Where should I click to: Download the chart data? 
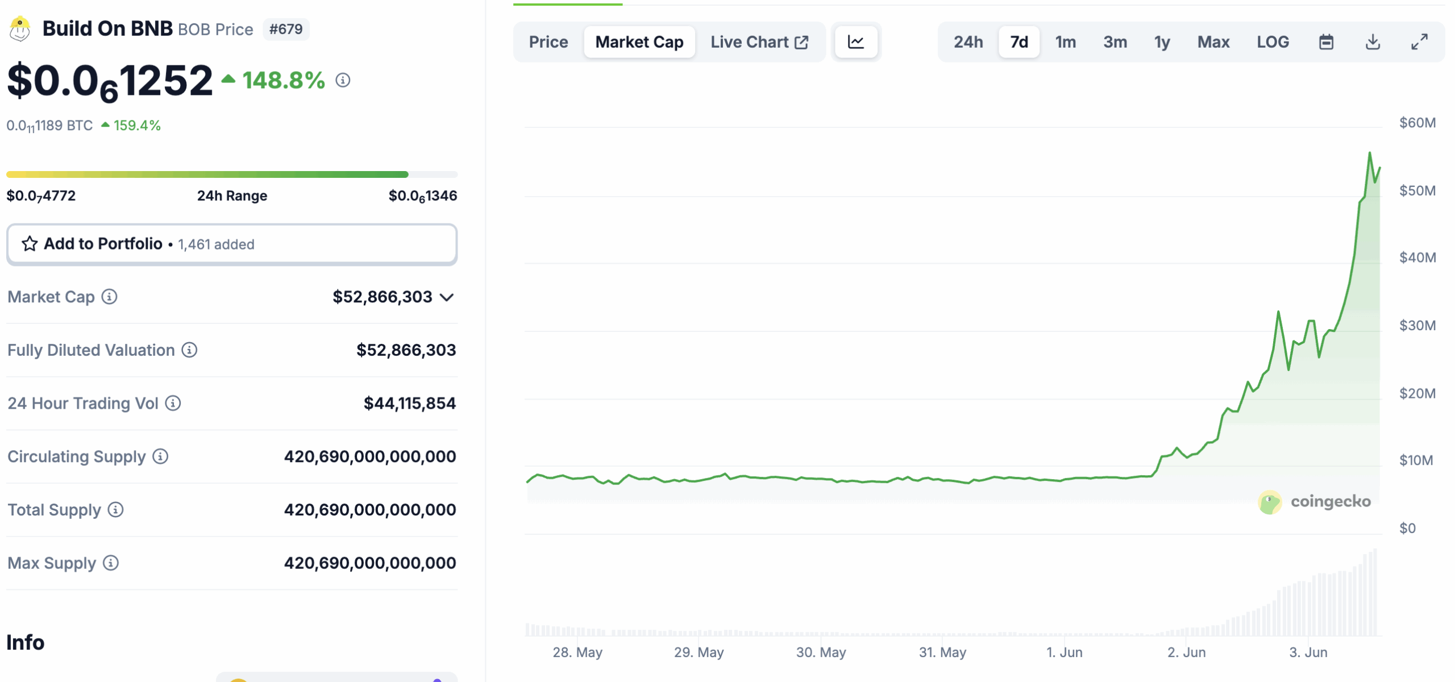coord(1373,41)
